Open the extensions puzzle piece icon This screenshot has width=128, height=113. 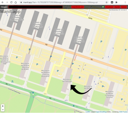tap(116, 2)
